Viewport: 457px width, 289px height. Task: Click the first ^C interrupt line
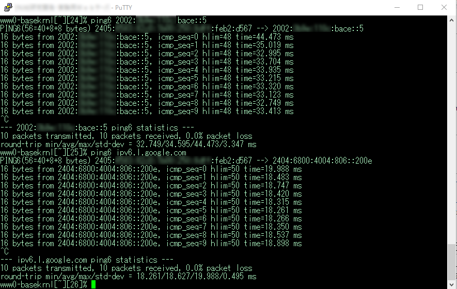(4, 119)
